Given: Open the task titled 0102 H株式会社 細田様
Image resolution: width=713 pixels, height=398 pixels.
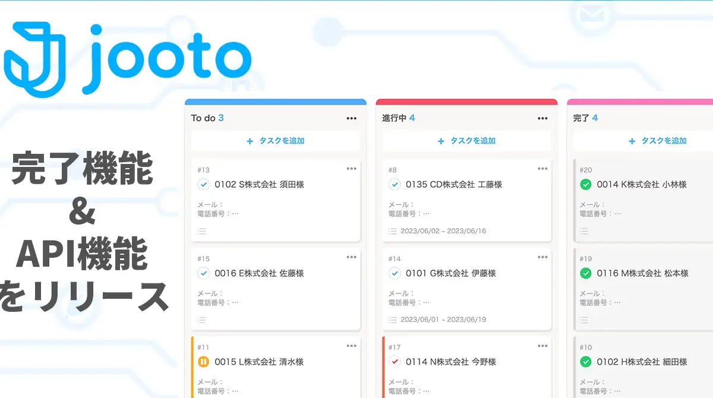Looking at the screenshot, I should pyautogui.click(x=642, y=362).
